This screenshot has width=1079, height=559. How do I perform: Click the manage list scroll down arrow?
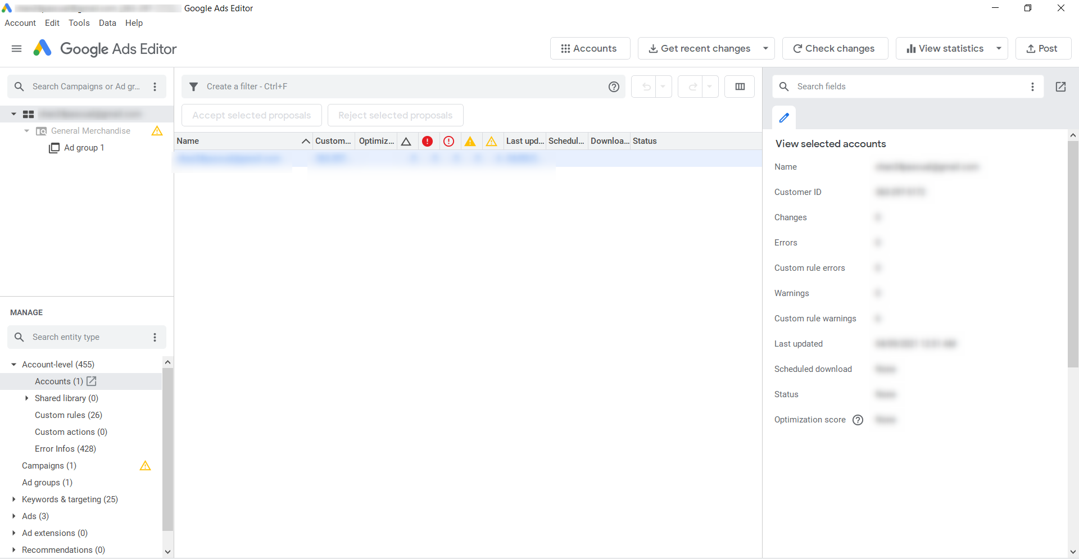coord(167,552)
